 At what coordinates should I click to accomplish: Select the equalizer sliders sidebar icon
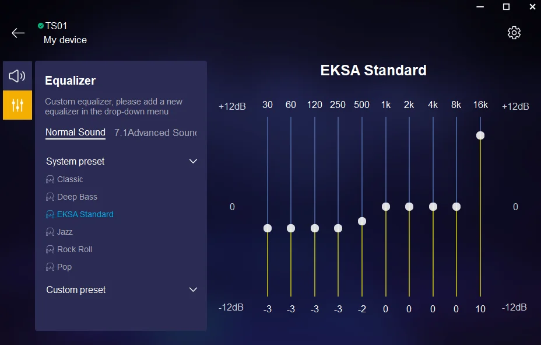tap(17, 105)
